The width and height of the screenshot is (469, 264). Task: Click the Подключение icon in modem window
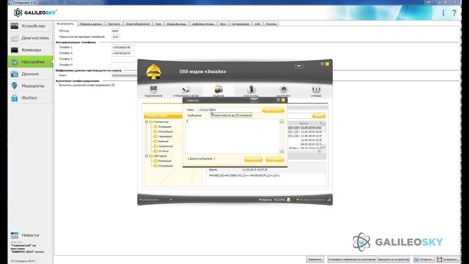[154, 91]
